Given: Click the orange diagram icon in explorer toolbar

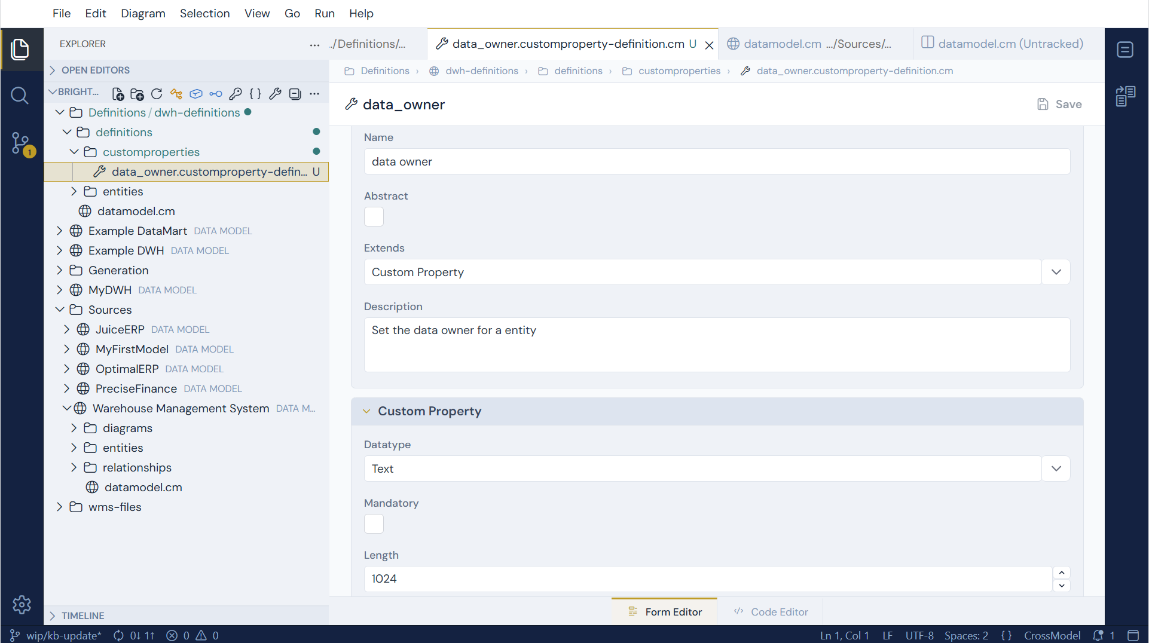Looking at the screenshot, I should 176,94.
